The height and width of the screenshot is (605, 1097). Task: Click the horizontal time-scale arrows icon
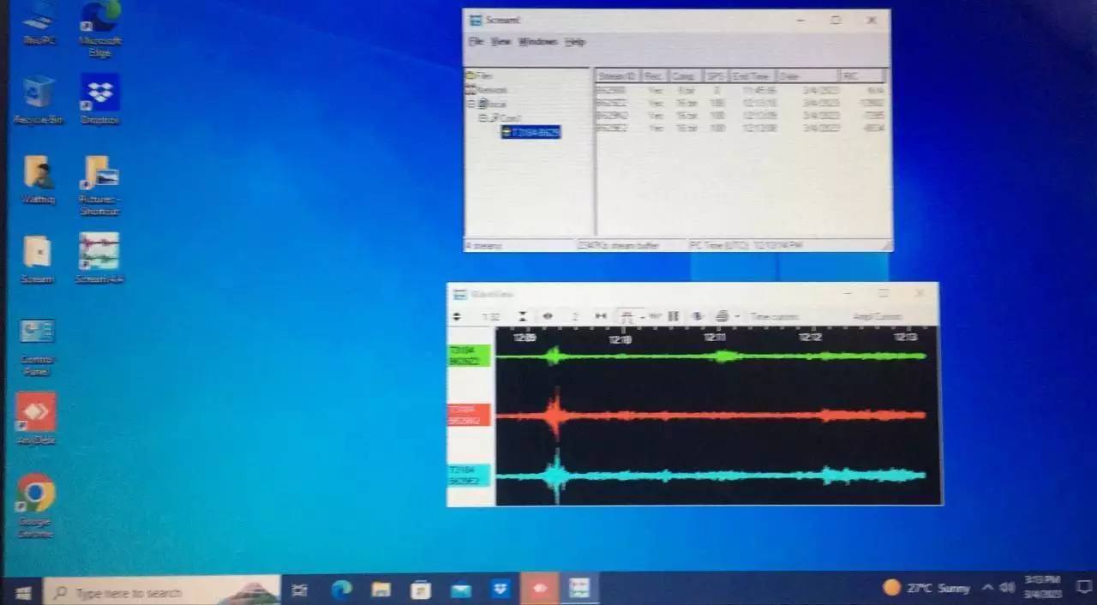point(601,316)
